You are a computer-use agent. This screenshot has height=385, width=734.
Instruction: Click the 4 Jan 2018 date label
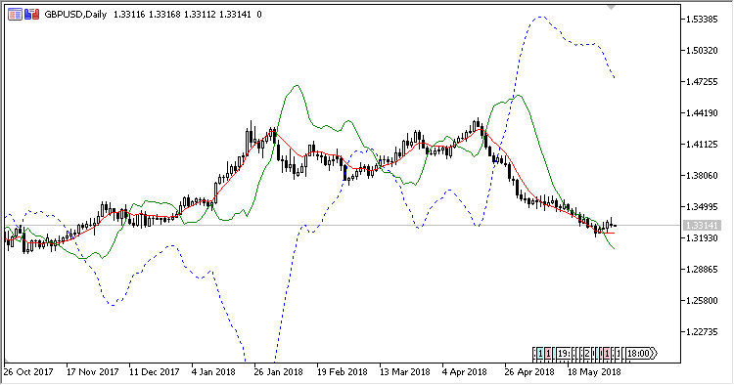pyautogui.click(x=213, y=372)
